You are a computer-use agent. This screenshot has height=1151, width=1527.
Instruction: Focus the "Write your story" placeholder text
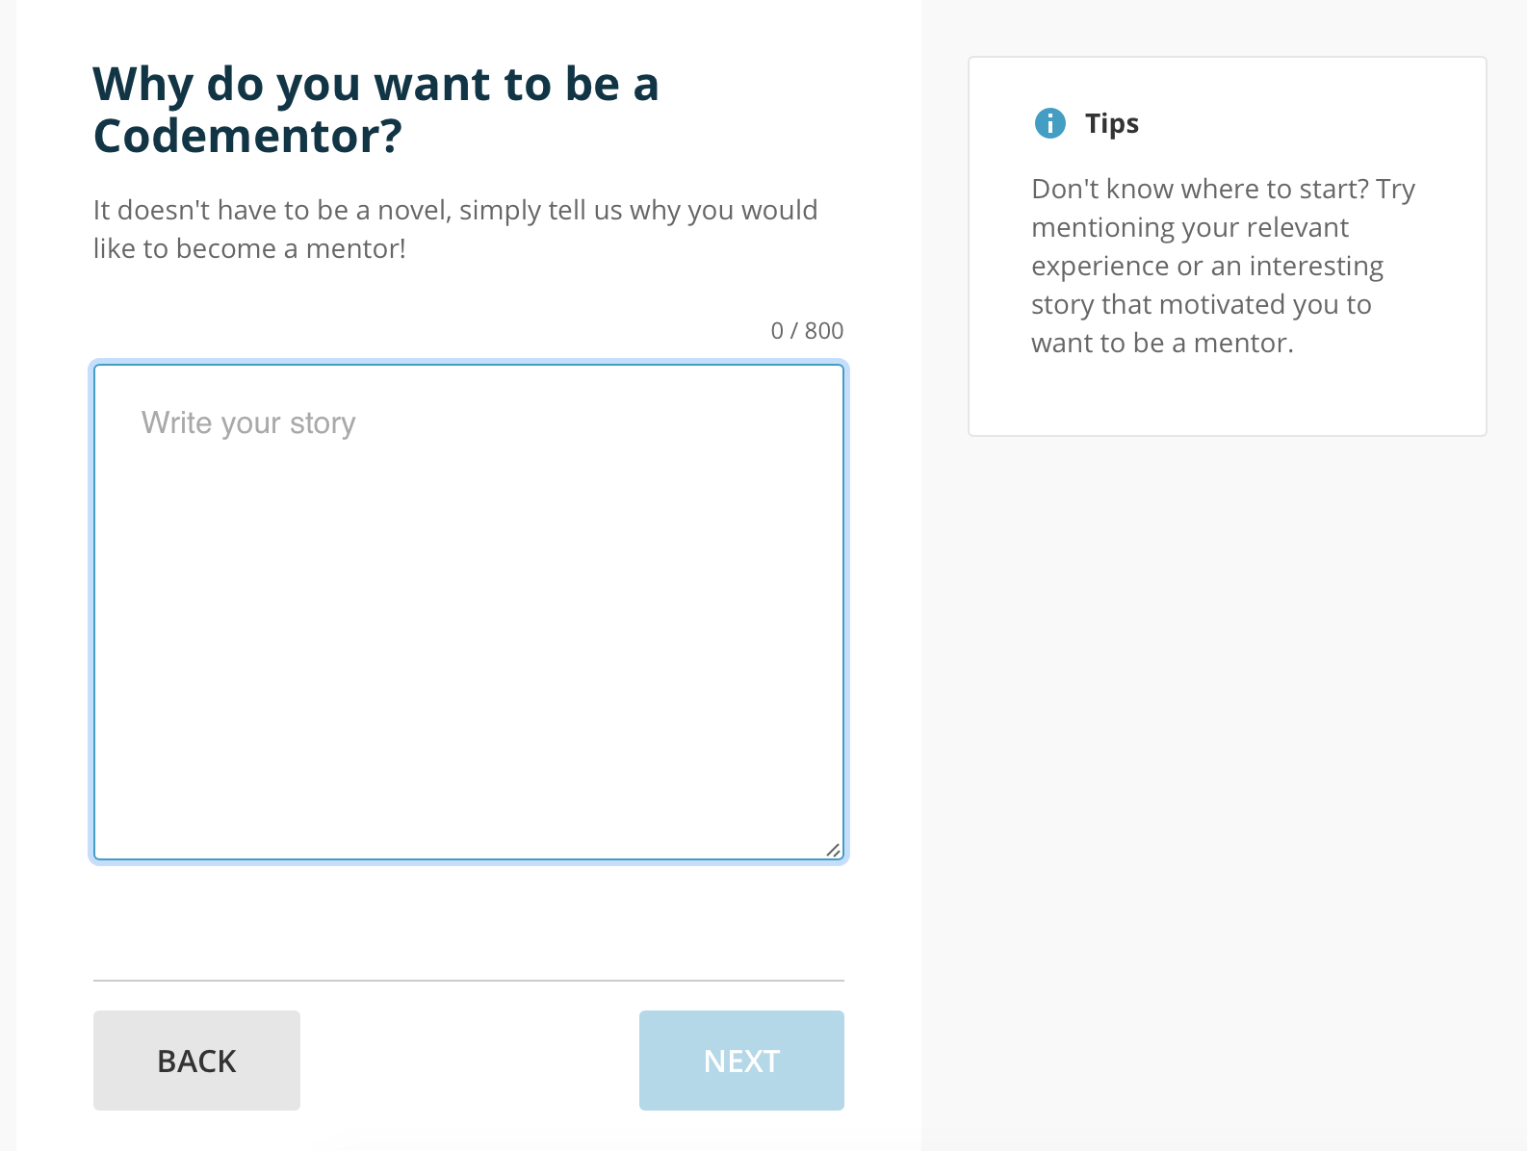point(248,422)
